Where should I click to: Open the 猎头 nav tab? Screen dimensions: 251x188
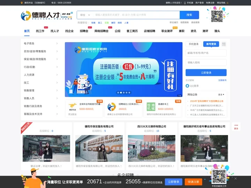217,31
